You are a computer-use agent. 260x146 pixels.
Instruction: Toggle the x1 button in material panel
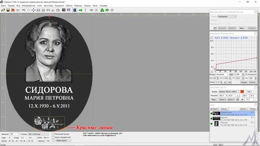pyautogui.click(x=225, y=82)
